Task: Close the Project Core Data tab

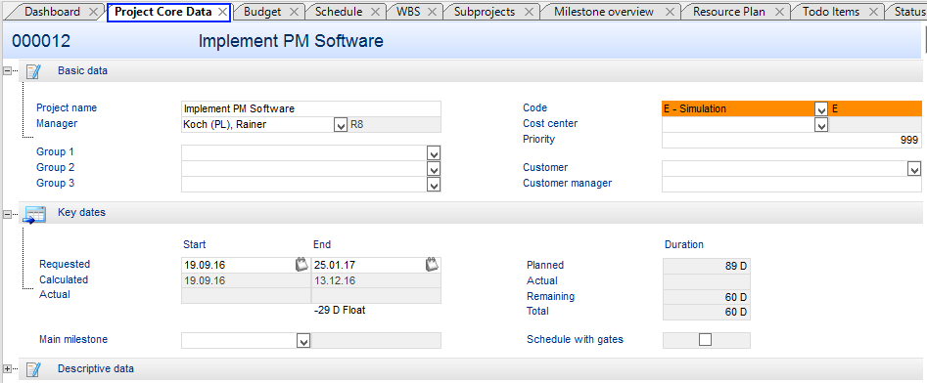Action: point(222,12)
